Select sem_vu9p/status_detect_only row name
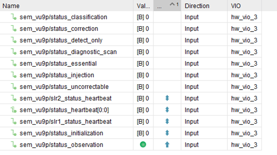The width and height of the screenshot is (277, 155). tap(61, 40)
